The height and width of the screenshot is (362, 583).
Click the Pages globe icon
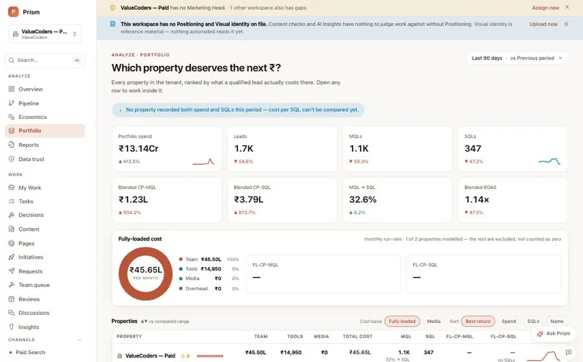pyautogui.click(x=12, y=243)
